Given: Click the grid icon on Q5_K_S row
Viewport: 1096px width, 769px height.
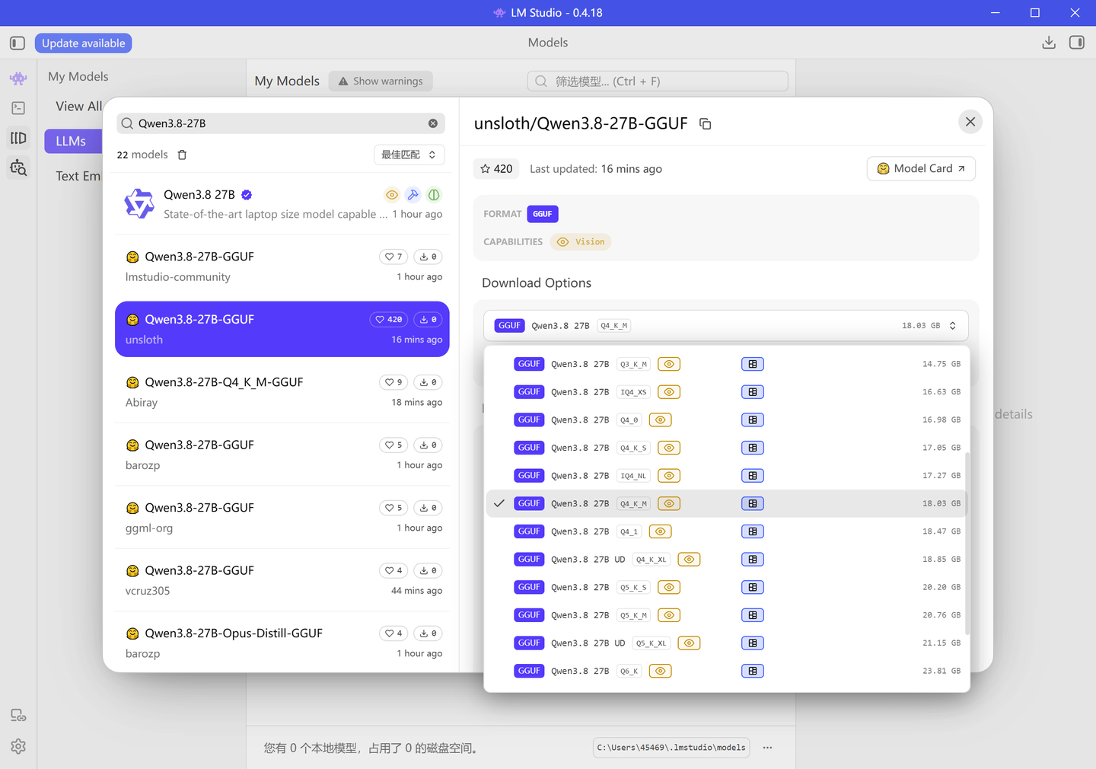Looking at the screenshot, I should pyautogui.click(x=753, y=588).
